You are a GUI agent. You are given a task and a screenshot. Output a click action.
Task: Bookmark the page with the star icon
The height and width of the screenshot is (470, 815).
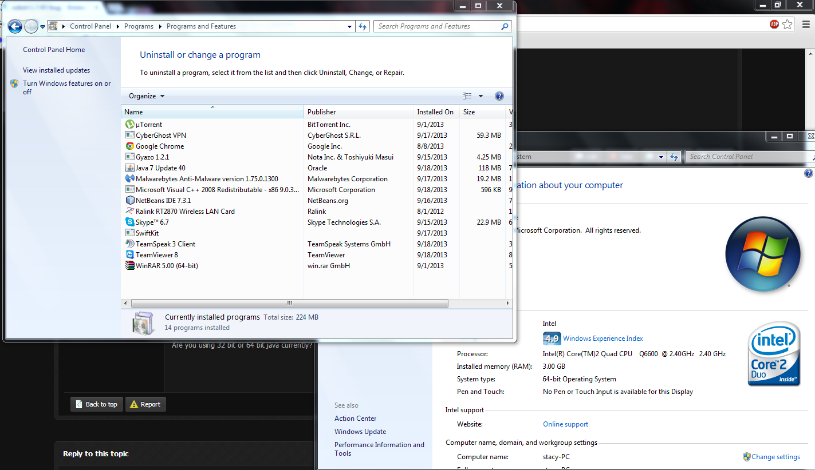point(788,25)
